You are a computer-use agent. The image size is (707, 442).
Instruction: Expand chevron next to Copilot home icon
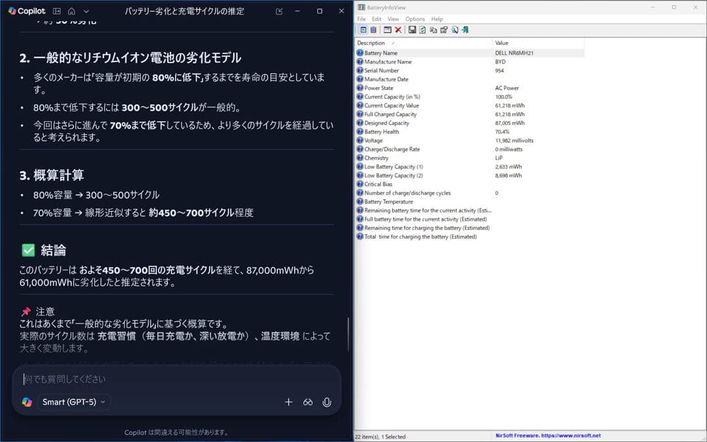click(x=86, y=11)
